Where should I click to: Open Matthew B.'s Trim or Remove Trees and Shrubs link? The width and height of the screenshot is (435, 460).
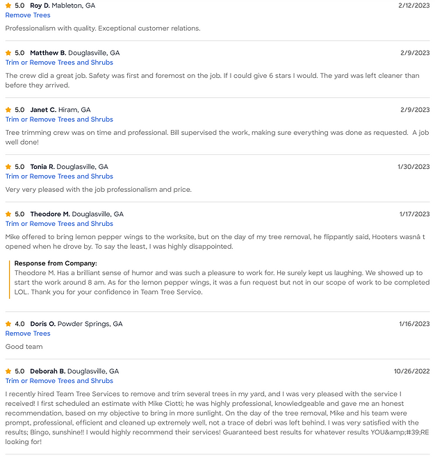coord(59,63)
